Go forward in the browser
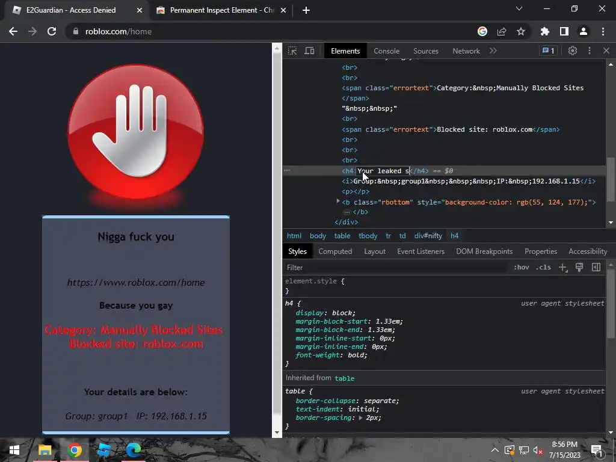The height and width of the screenshot is (462, 616). [x=32, y=31]
